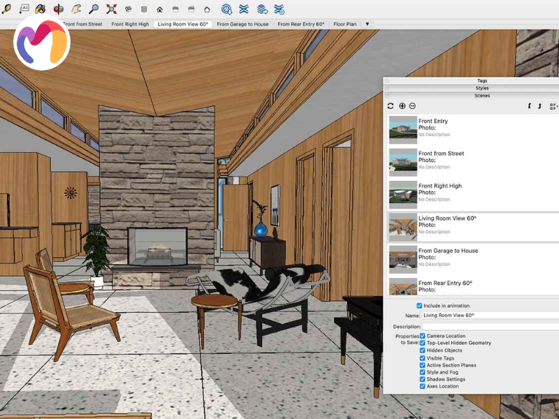Uncheck the Camera Location property

click(x=423, y=336)
